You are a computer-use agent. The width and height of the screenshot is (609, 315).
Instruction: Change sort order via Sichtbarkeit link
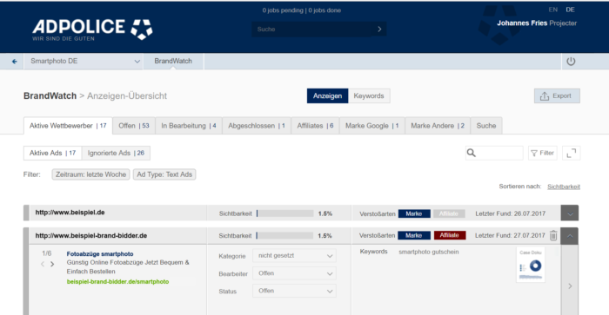click(x=564, y=187)
